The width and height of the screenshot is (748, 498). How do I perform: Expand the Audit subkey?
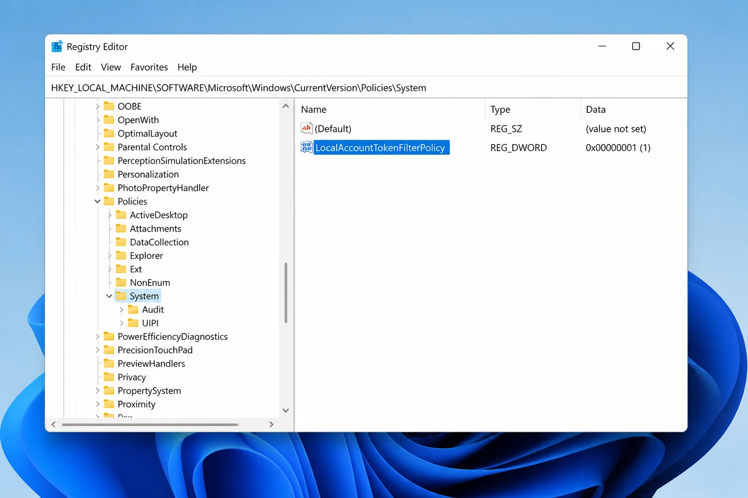[x=122, y=309]
